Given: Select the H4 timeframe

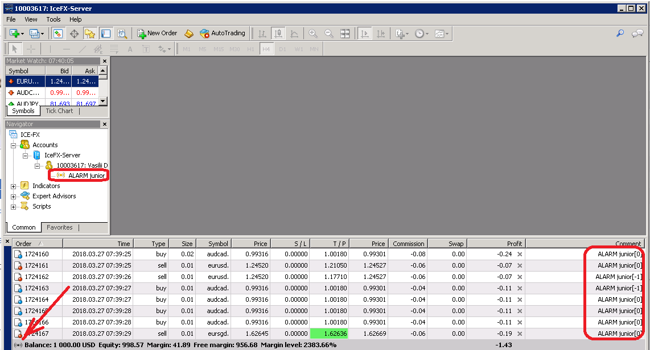Looking at the screenshot, I should (266, 49).
